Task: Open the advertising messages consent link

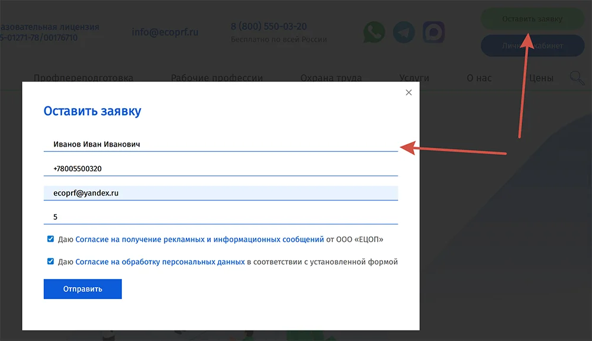Action: click(200, 239)
